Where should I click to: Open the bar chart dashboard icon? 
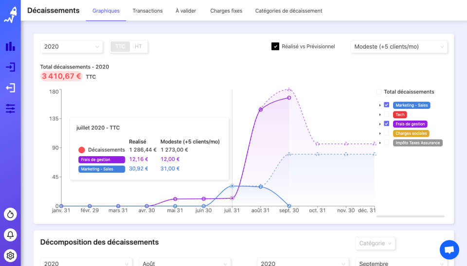coord(10,46)
